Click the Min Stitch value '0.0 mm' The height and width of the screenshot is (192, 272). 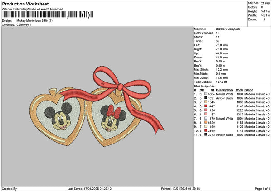221,74
